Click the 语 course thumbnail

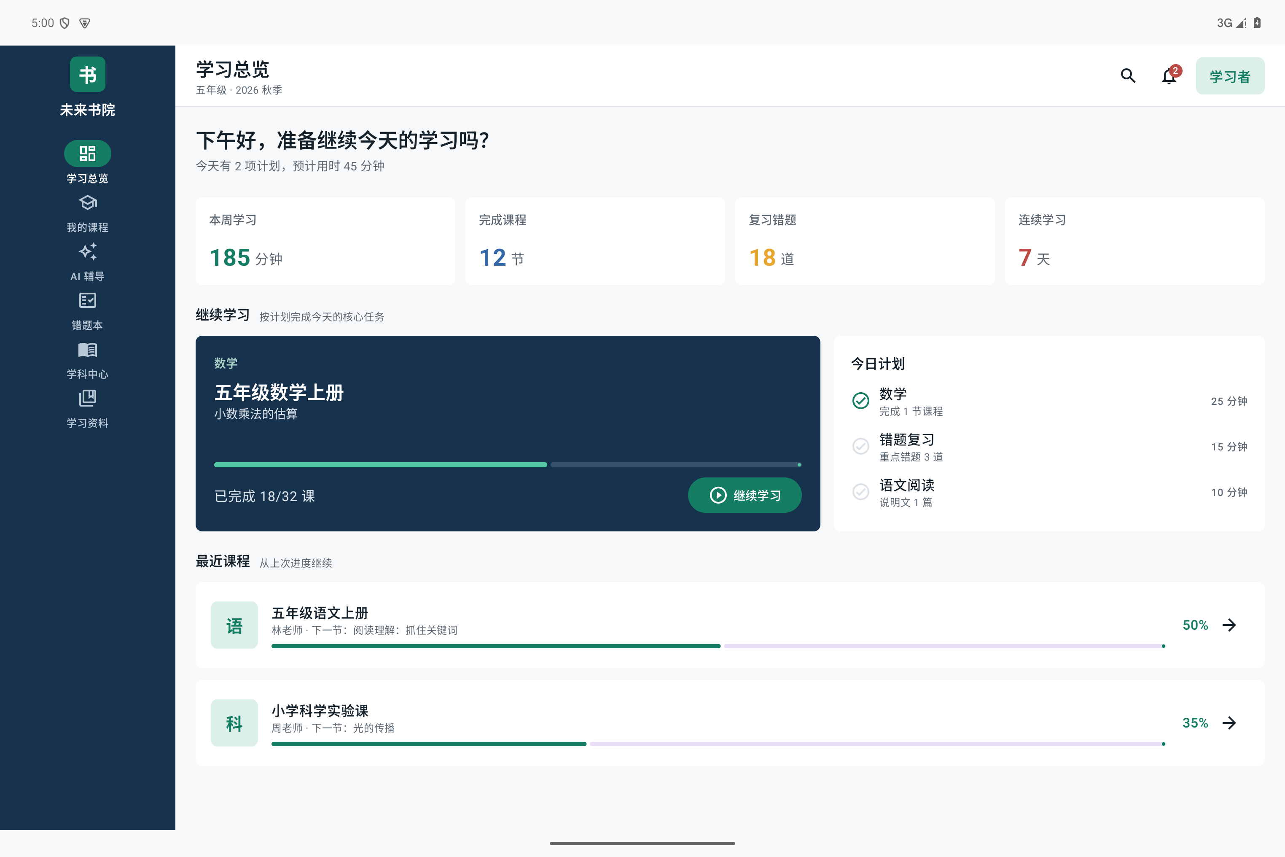tap(234, 625)
